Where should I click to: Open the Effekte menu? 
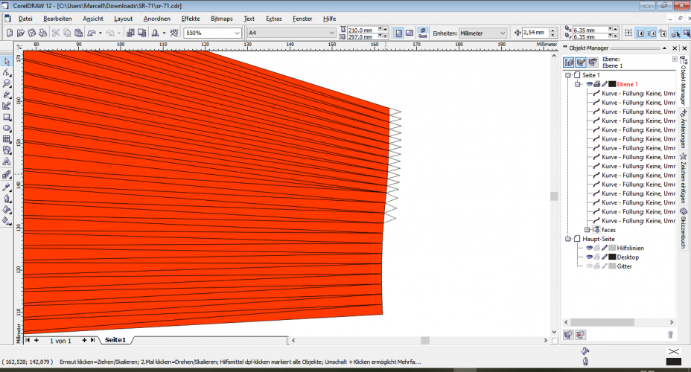[191, 19]
